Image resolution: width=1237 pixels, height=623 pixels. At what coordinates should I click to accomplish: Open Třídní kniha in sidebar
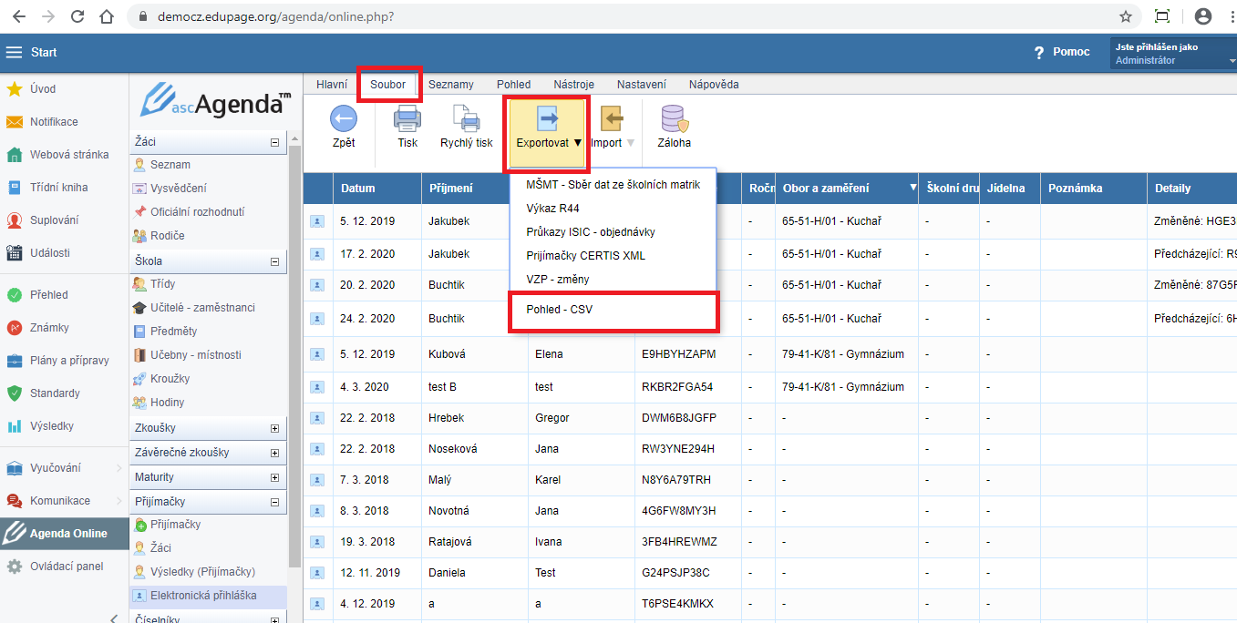pos(58,188)
